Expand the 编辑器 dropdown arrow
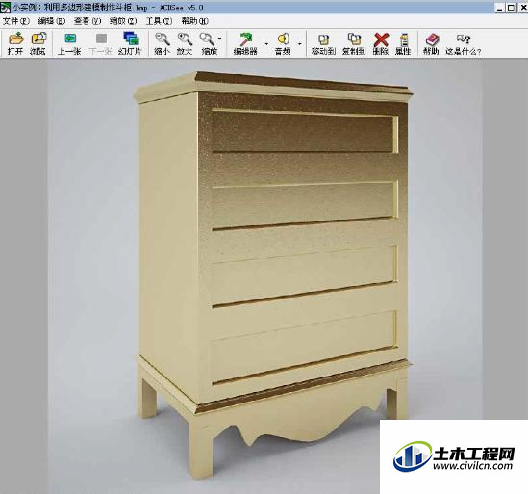The width and height of the screenshot is (528, 494). coord(266,44)
